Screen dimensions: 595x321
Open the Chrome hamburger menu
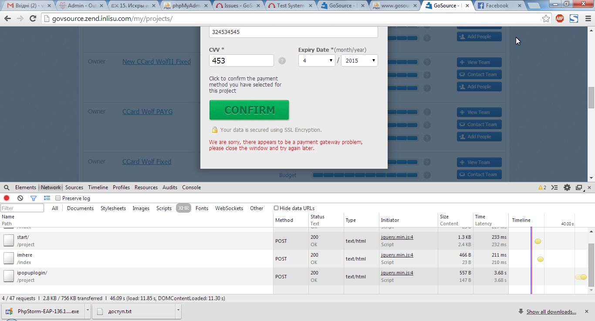(587, 19)
